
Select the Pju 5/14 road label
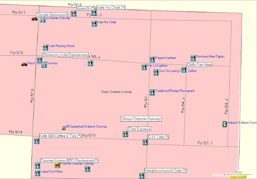point(15,132)
